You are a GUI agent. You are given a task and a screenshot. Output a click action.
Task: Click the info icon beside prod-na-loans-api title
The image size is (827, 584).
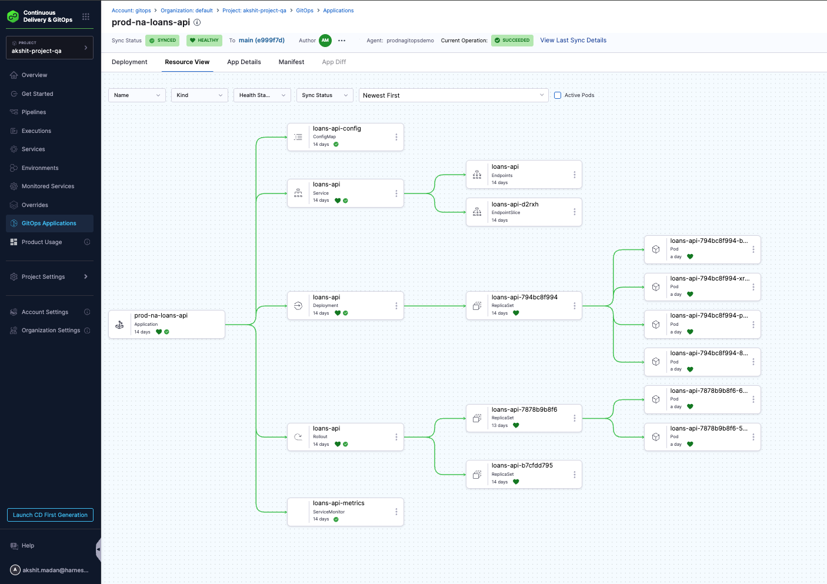coord(197,22)
